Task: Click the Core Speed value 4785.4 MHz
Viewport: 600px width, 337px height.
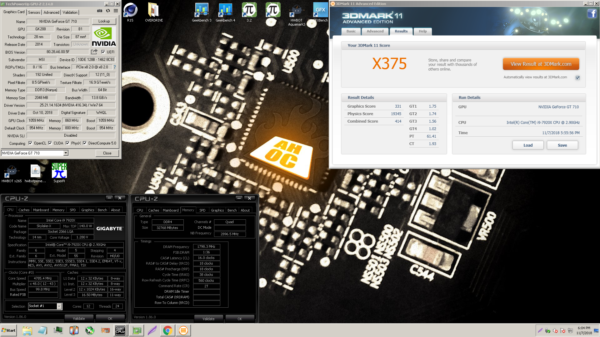Action: pos(43,278)
